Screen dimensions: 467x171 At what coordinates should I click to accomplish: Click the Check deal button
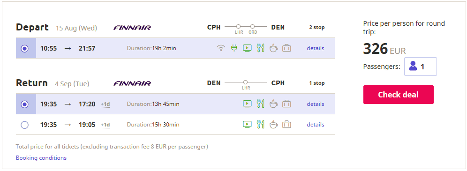pos(398,95)
